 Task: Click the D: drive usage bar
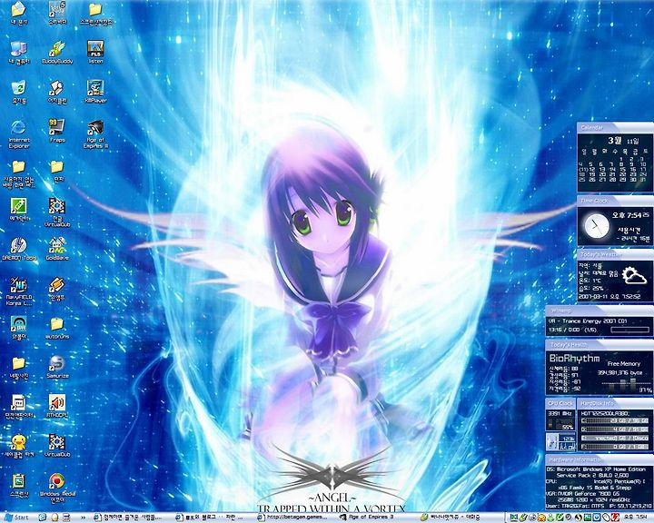tap(614, 429)
